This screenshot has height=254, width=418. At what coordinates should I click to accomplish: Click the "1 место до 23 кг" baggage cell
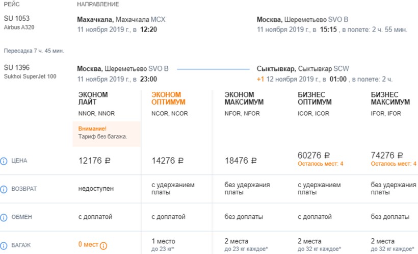tap(164, 244)
